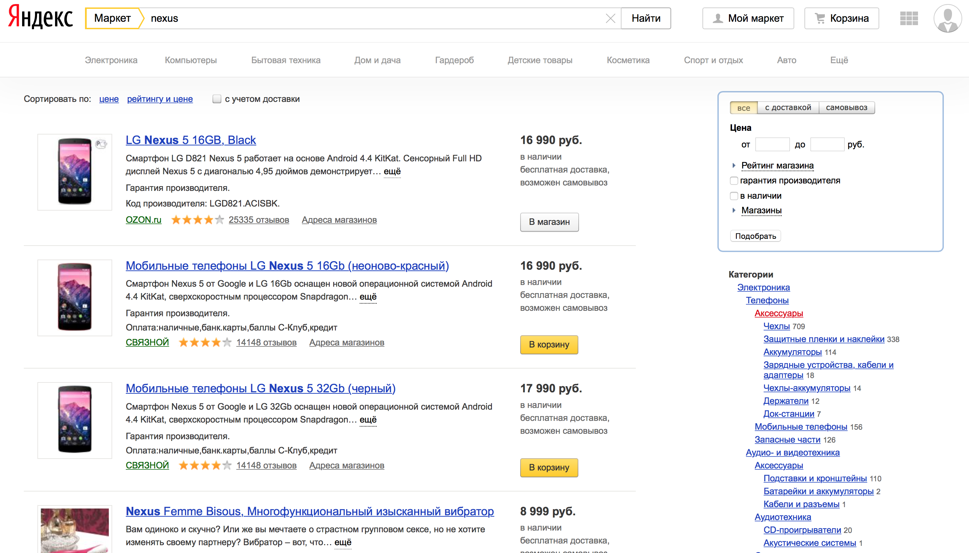Open the Корзина cart

[x=841, y=18]
